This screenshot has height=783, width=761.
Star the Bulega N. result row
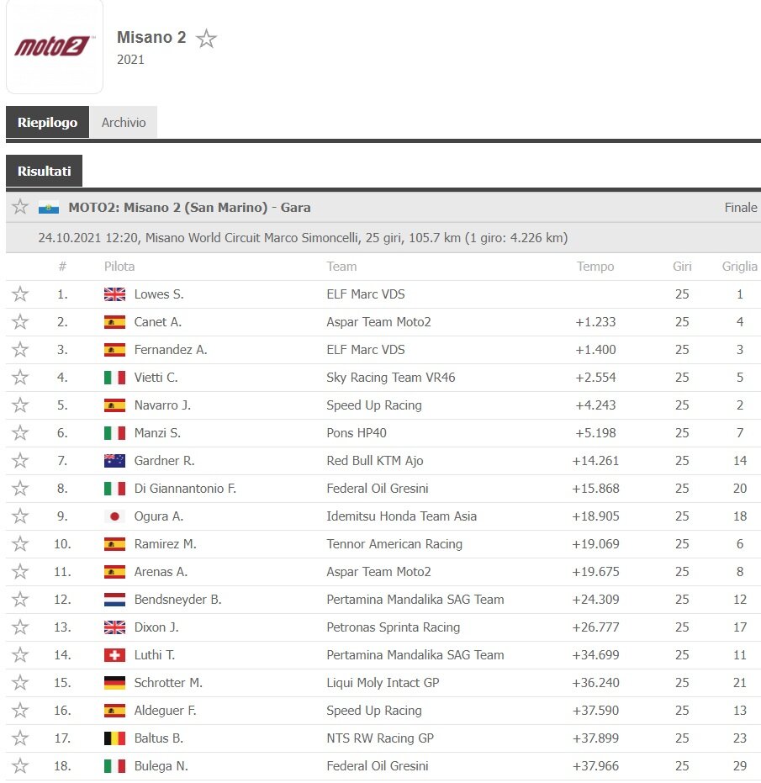pyautogui.click(x=20, y=765)
